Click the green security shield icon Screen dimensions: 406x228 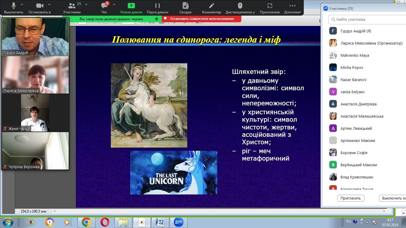coord(157,19)
